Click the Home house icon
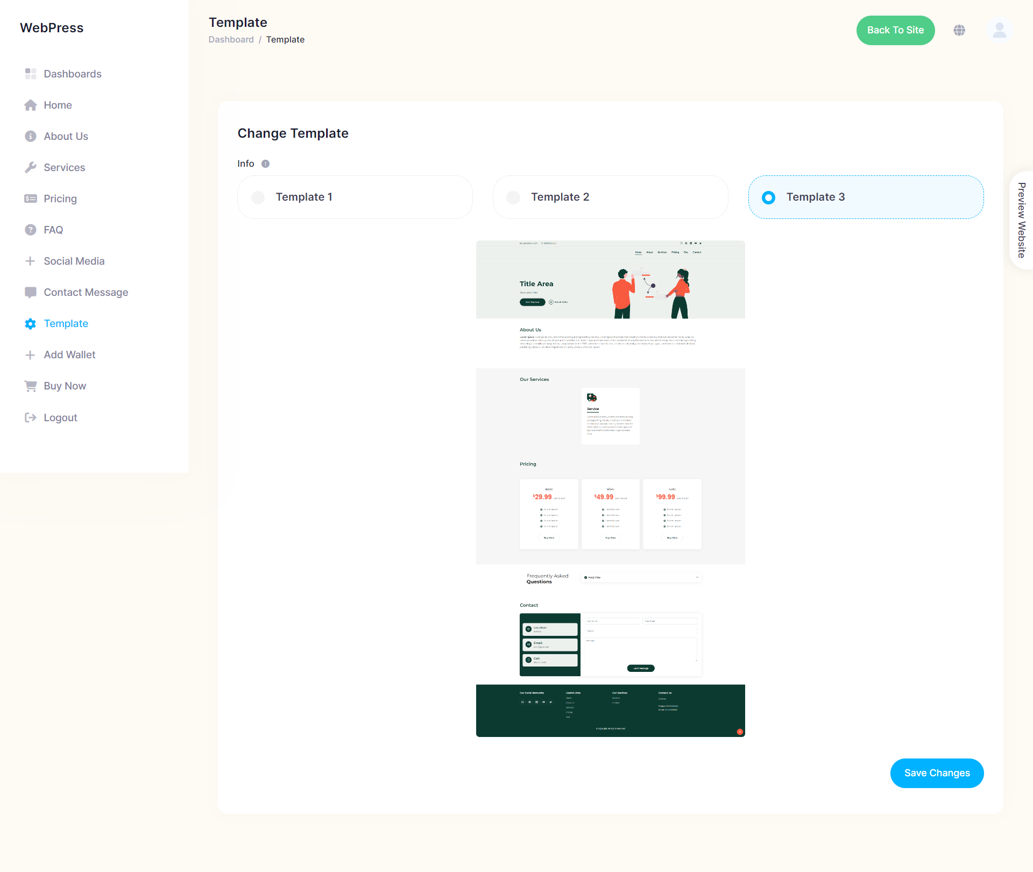This screenshot has height=872, width=1033. [31, 105]
